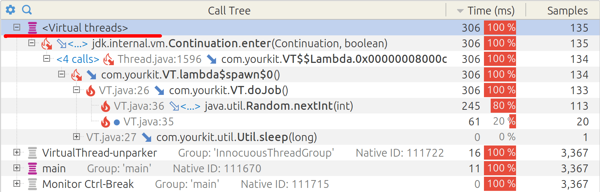Click the hot spot flame on Continuation.enter row
The height and width of the screenshot is (192, 600).
(x=47, y=44)
